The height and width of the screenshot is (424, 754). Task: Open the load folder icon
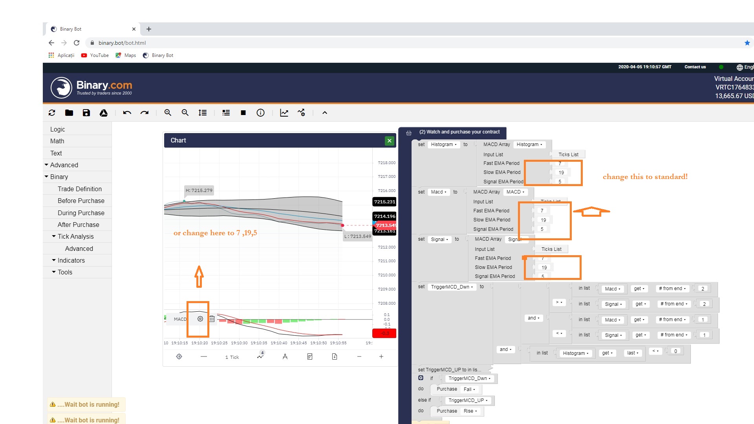[x=69, y=113]
